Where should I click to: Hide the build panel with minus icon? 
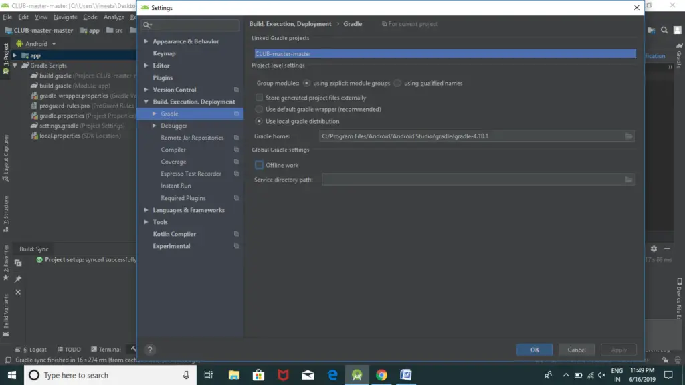pyautogui.click(x=667, y=249)
